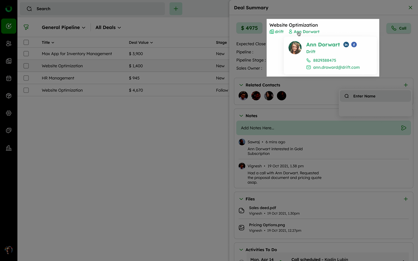This screenshot has height=261, width=418.
Task: Click the phone number 8829388475
Action: (x=325, y=60)
